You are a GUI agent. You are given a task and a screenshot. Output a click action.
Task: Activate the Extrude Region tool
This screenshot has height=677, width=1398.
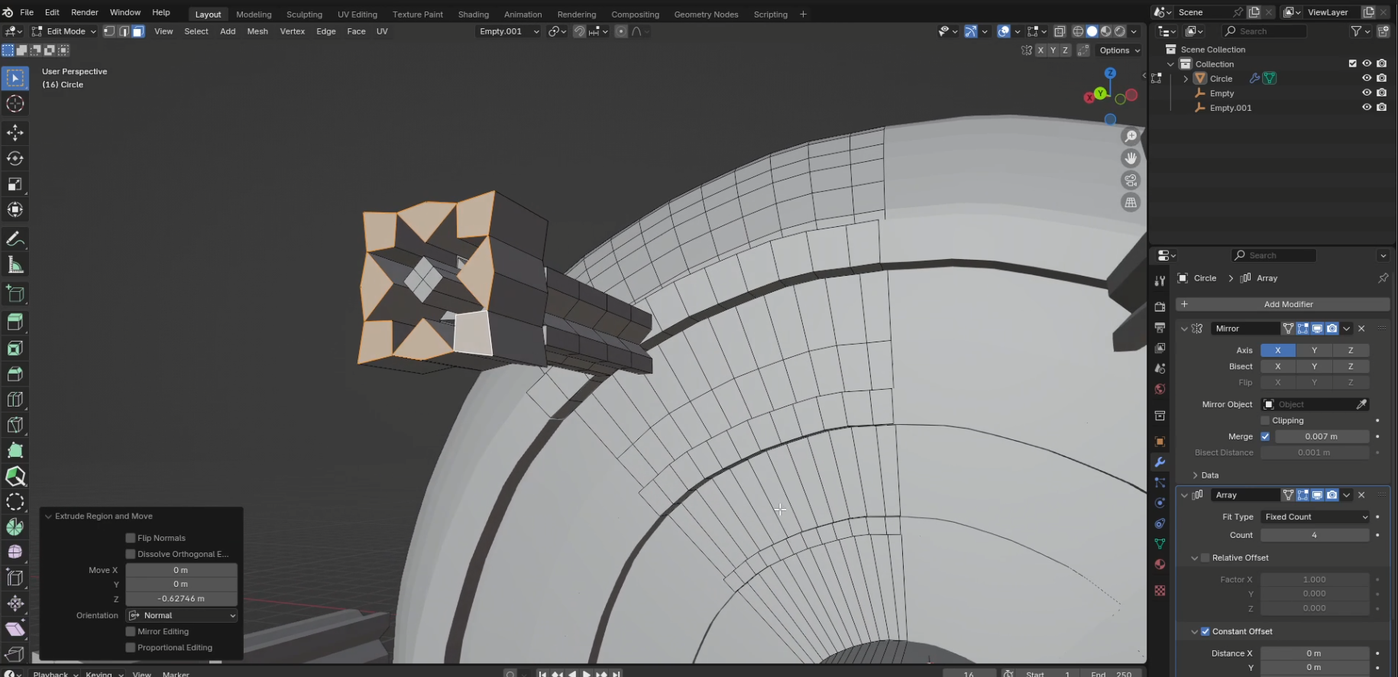15,322
